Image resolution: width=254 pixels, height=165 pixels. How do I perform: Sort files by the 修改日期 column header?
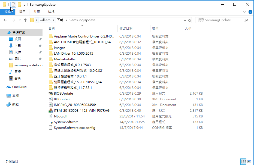click(126, 28)
